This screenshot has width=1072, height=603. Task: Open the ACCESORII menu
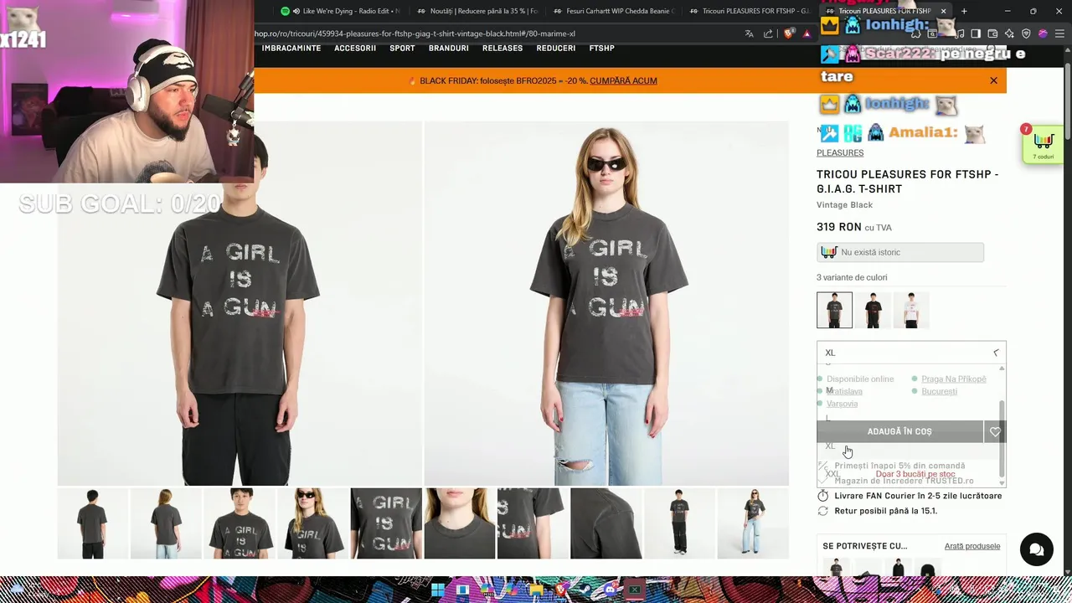tap(355, 48)
